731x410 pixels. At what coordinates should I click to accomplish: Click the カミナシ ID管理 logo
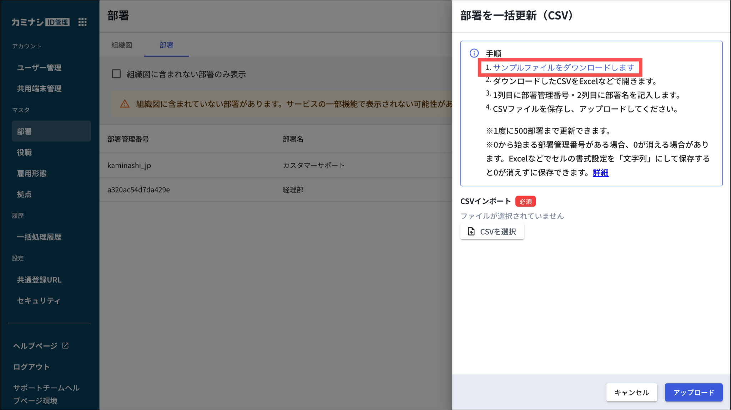40,22
